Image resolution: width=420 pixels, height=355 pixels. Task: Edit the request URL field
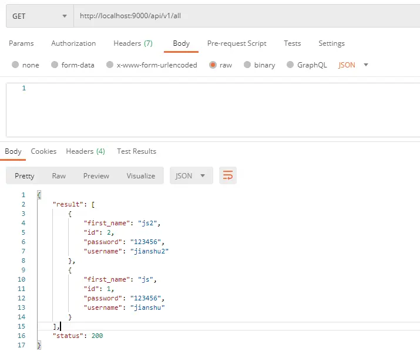click(x=247, y=16)
